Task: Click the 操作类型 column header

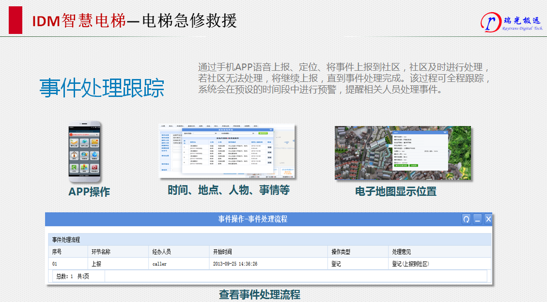Action: [341, 252]
